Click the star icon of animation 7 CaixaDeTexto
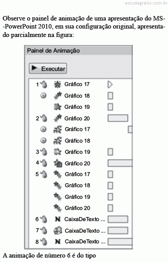The height and width of the screenshot is (262, 168). (58, 230)
